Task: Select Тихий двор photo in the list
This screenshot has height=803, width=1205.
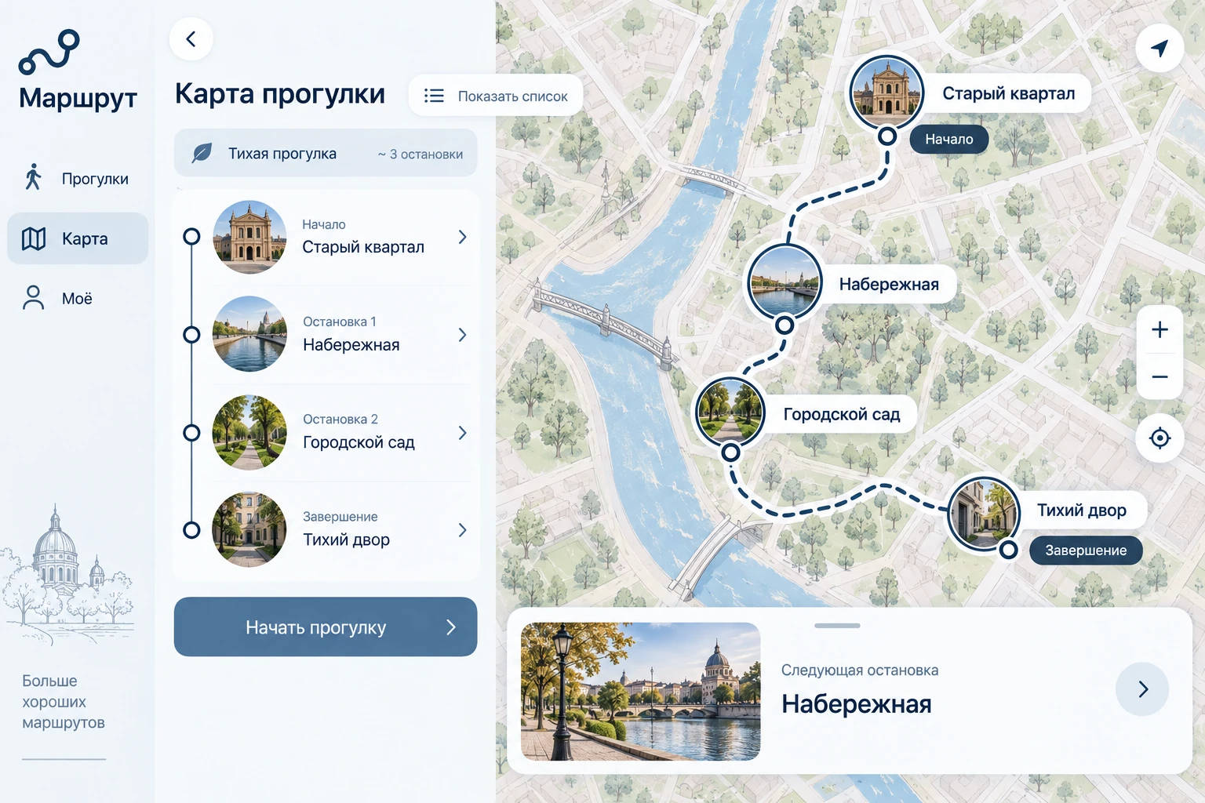Action: coord(249,529)
